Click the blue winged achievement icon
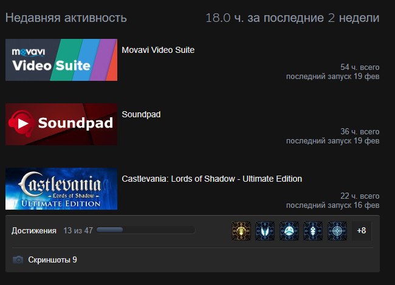 click(265, 230)
